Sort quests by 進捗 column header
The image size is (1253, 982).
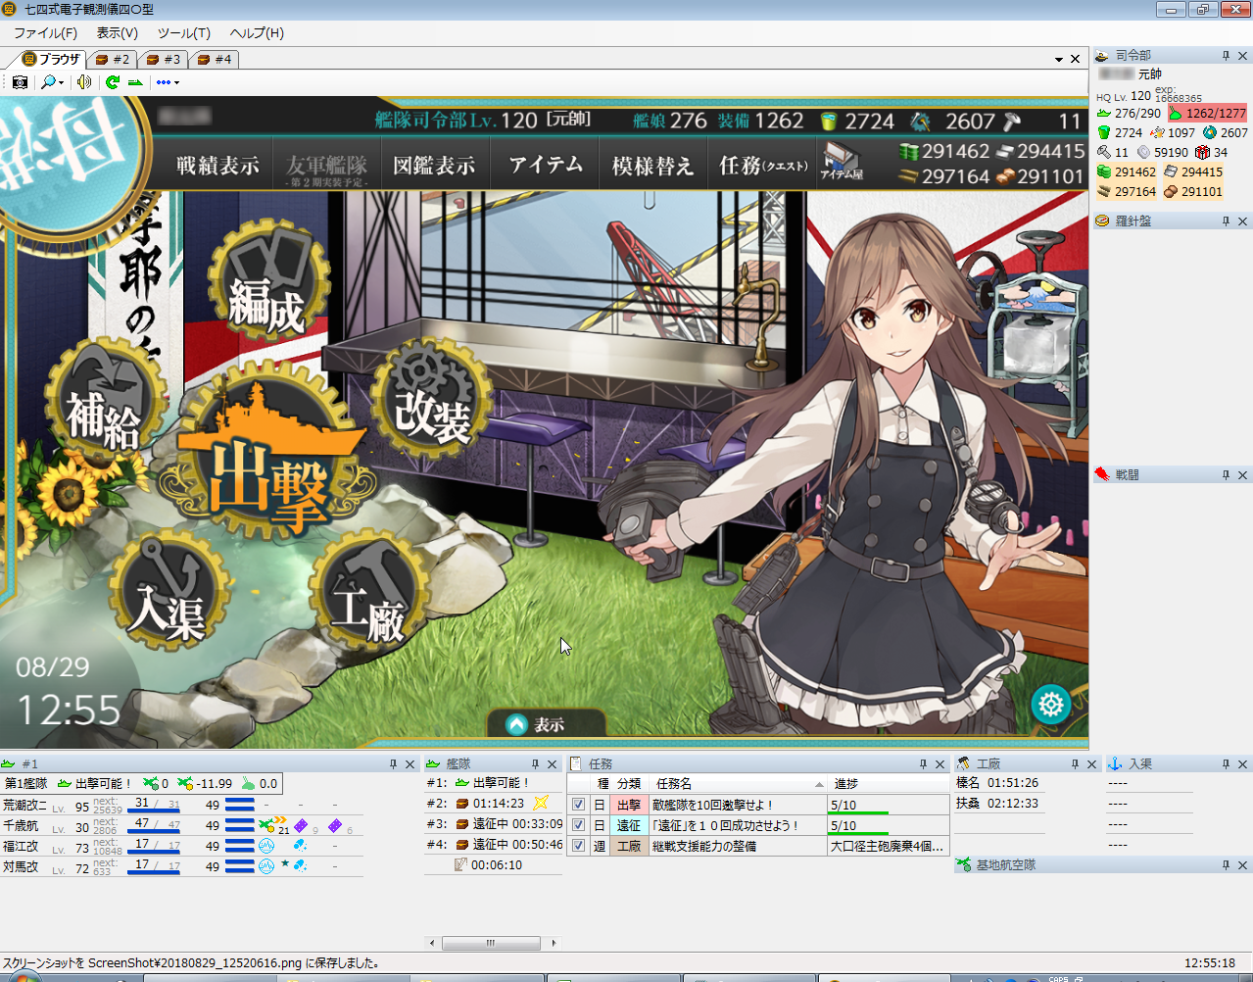889,784
